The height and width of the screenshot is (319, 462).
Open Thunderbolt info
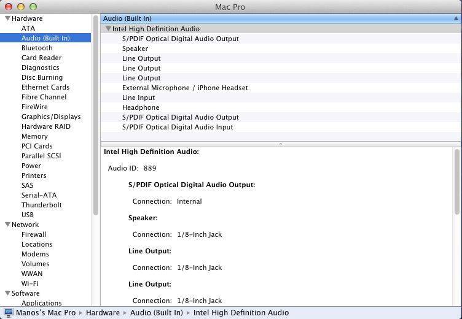pyautogui.click(x=42, y=205)
